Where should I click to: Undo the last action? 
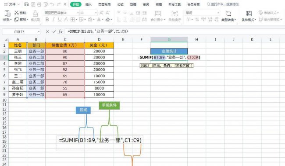point(52,4)
